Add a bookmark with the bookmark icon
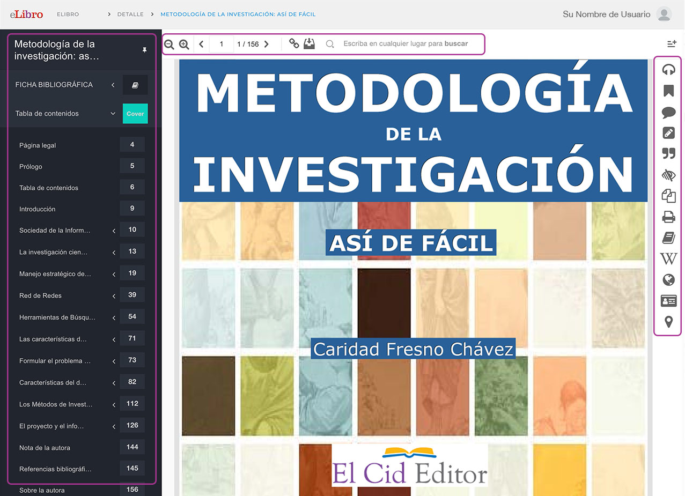The height and width of the screenshot is (496, 685). [668, 91]
